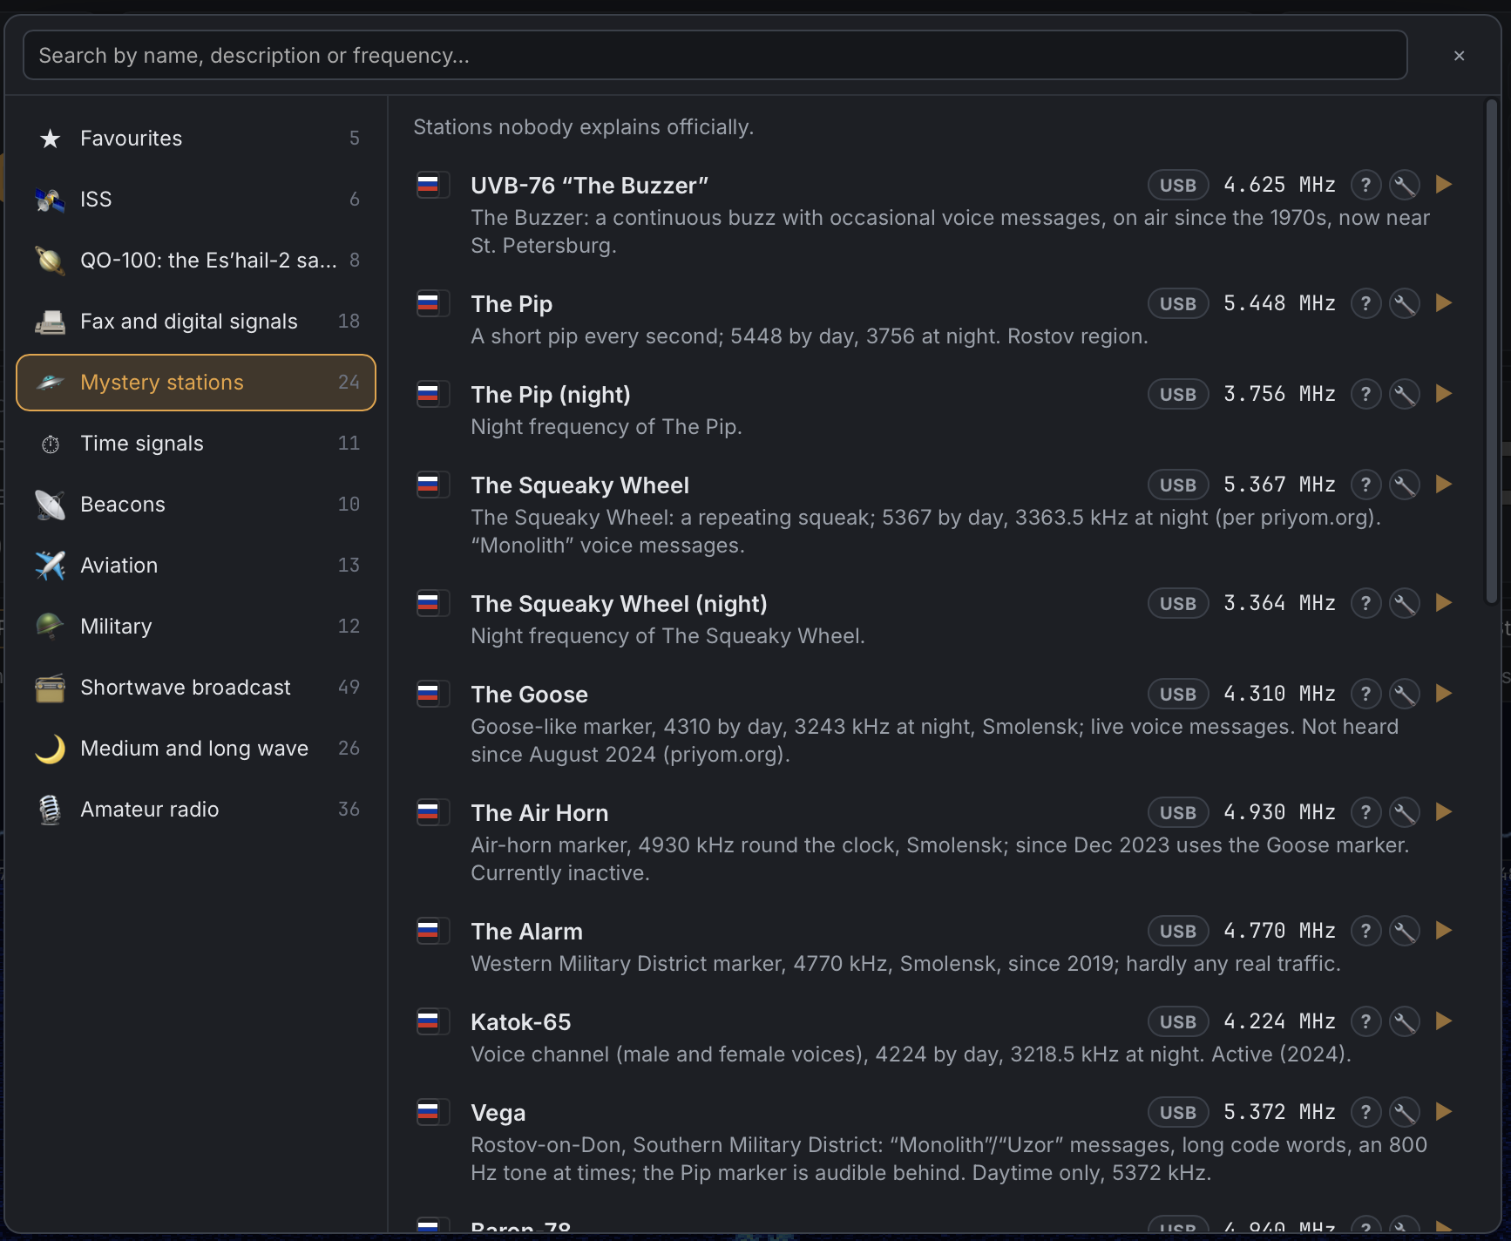This screenshot has width=1511, height=1241.
Task: Open the Time signals category
Action: click(x=196, y=444)
